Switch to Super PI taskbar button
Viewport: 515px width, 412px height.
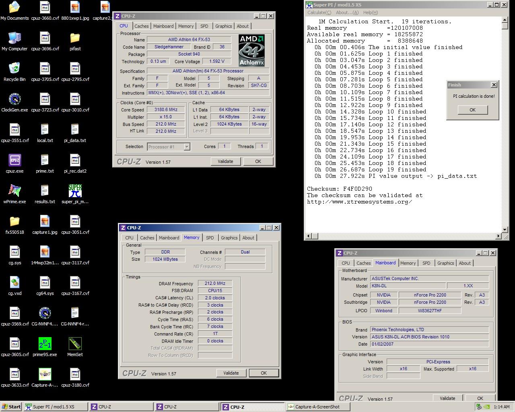[x=55, y=407]
